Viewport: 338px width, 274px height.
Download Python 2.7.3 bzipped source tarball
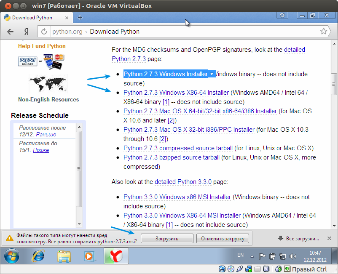(x=172, y=157)
